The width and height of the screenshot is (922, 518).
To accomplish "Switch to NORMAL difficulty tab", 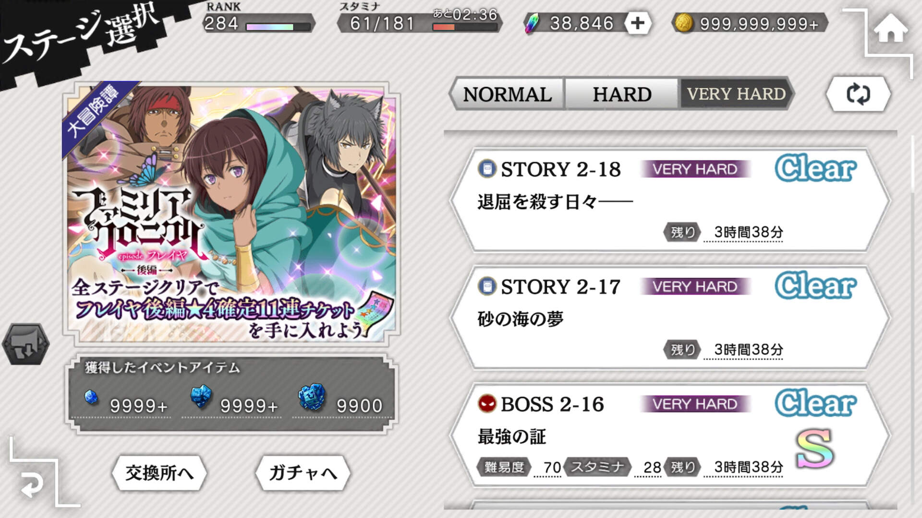I will [x=507, y=94].
